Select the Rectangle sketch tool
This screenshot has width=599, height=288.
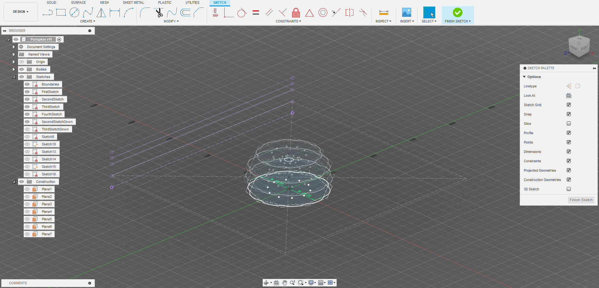(61, 12)
